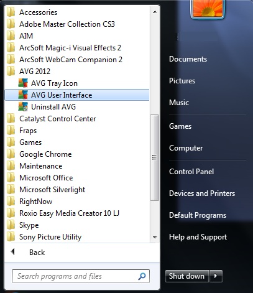The image size is (253, 293).
Task: Expand the Accessories folder
Action: click(x=77, y=12)
